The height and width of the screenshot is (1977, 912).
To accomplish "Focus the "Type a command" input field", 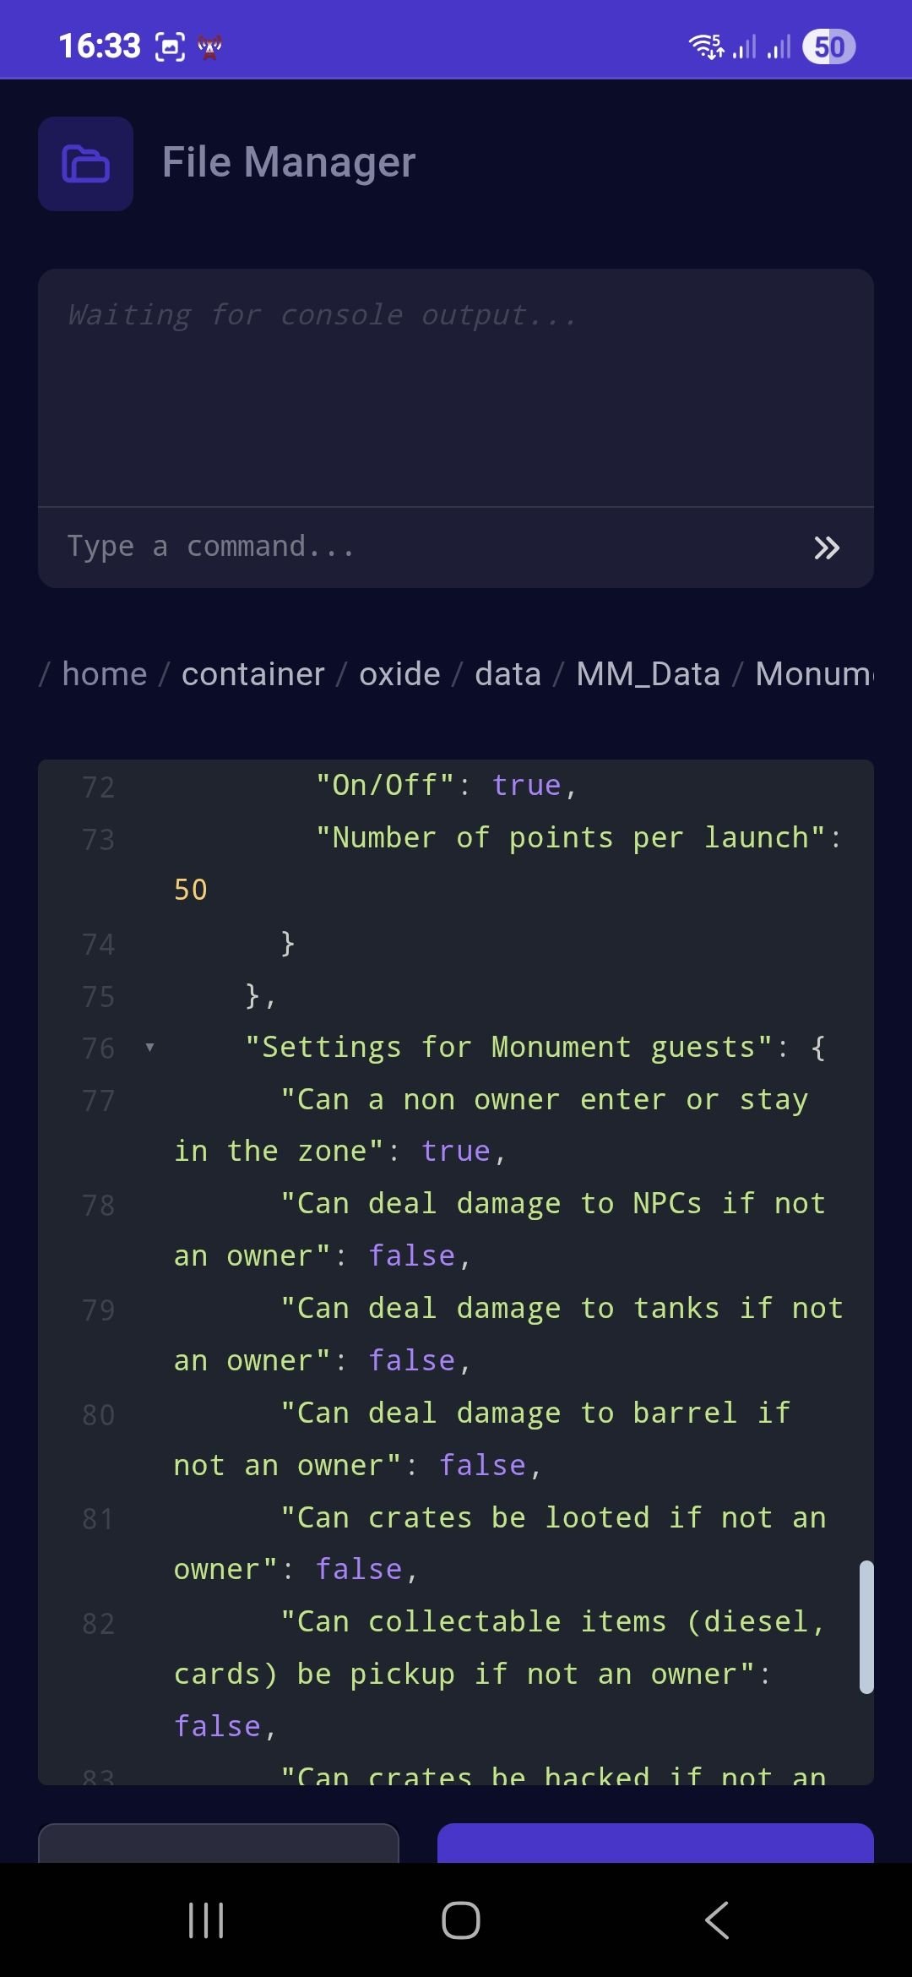I will pos(422,547).
